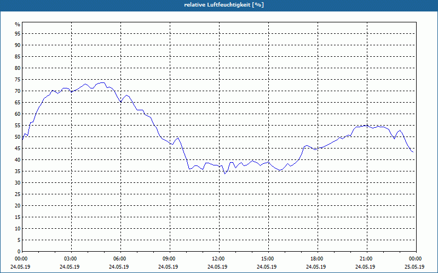The width and height of the screenshot is (438, 273).
Task: Click the y-axis value 95
Action: tap(18, 34)
